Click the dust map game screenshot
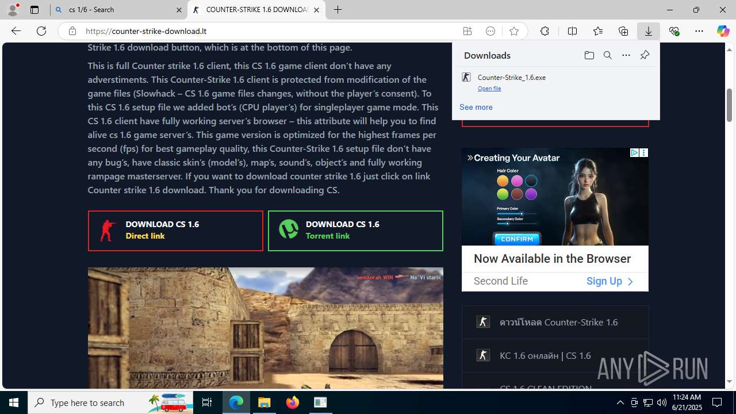The image size is (736, 414). [x=265, y=328]
